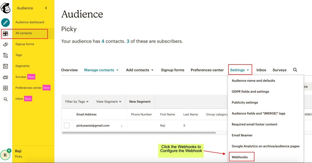Open Audience dashboard
This screenshot has width=312, height=163.
(x=30, y=22)
